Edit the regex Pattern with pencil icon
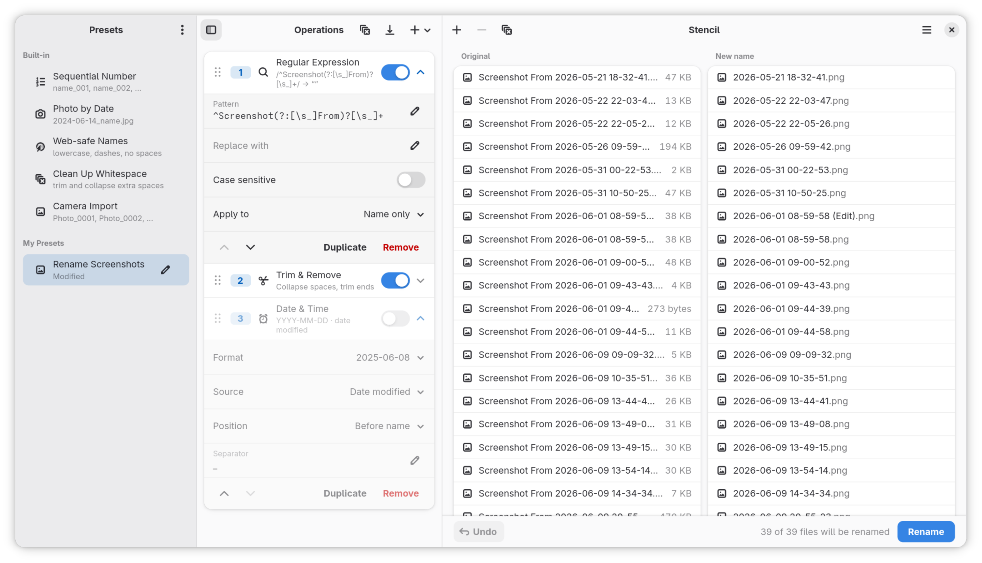982x563 pixels. (415, 111)
